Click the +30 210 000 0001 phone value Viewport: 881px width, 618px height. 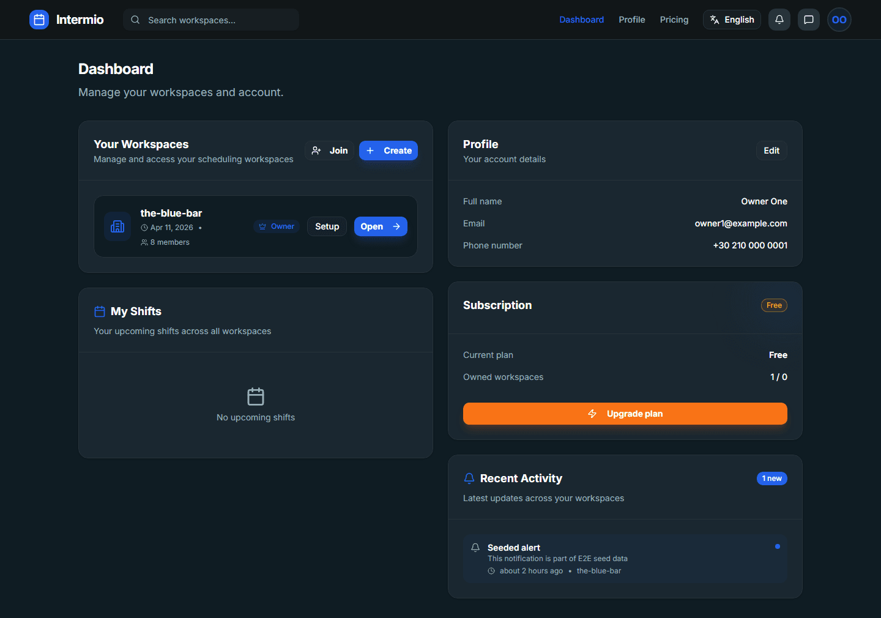[x=750, y=245]
